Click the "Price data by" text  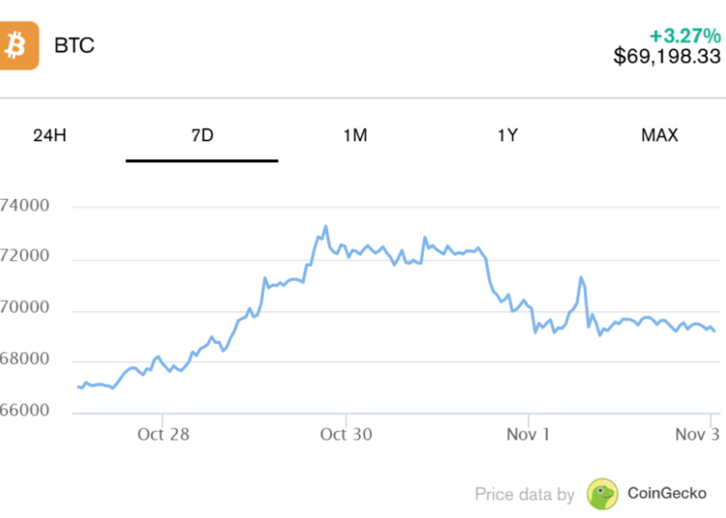click(x=525, y=495)
